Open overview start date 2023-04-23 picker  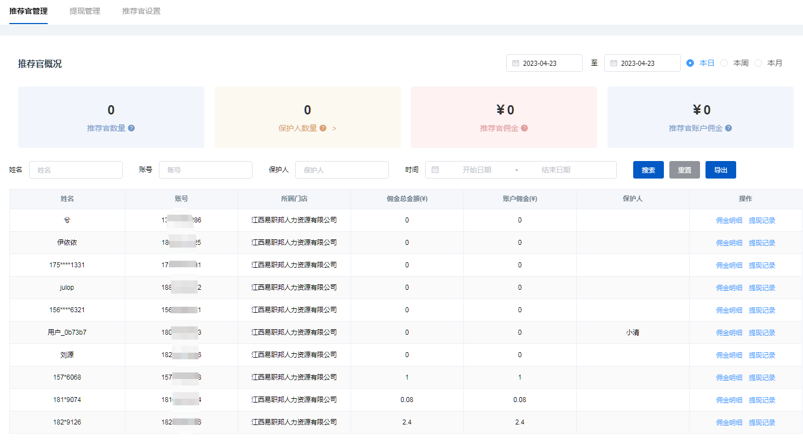coord(544,63)
